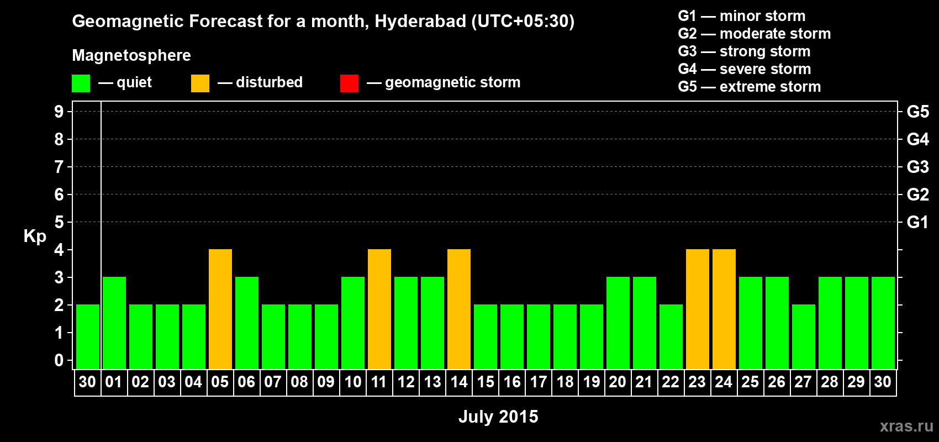Click the green bar above date 20
Viewport: 939px width, 442px height.
[x=618, y=323]
